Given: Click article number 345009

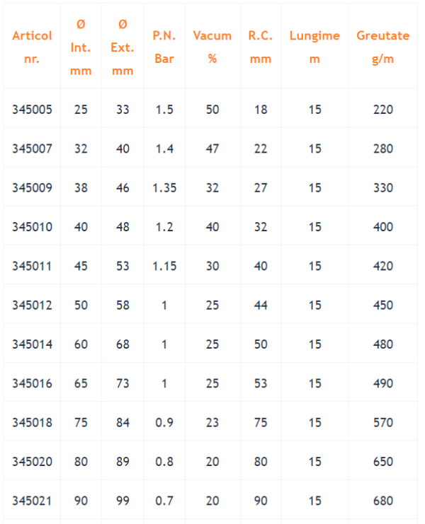Looking at the screenshot, I should tap(32, 188).
